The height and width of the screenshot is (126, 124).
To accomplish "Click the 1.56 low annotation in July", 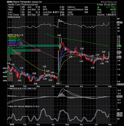I will click(102, 64).
